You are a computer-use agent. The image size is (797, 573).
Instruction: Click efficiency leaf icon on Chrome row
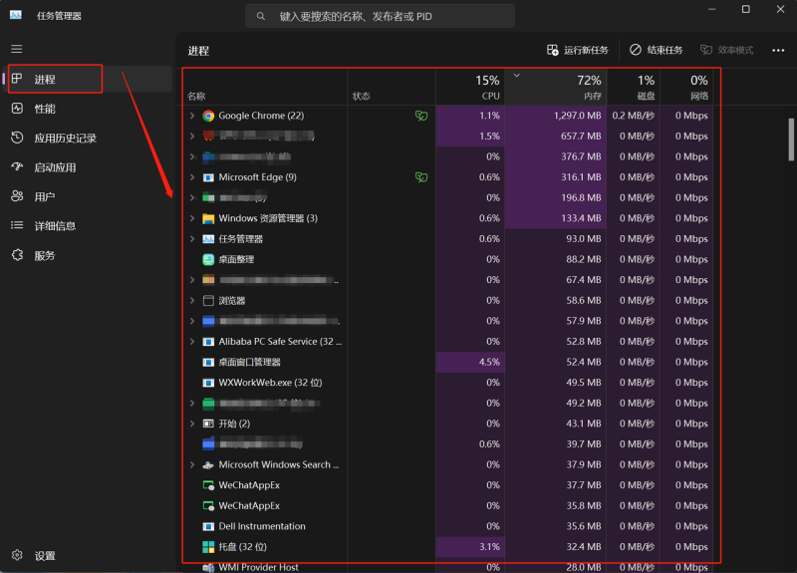pyautogui.click(x=421, y=116)
